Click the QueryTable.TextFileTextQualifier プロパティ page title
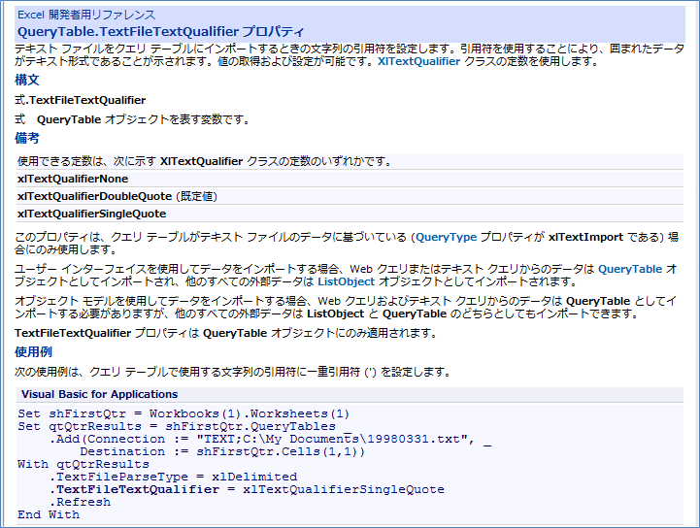 click(x=160, y=31)
